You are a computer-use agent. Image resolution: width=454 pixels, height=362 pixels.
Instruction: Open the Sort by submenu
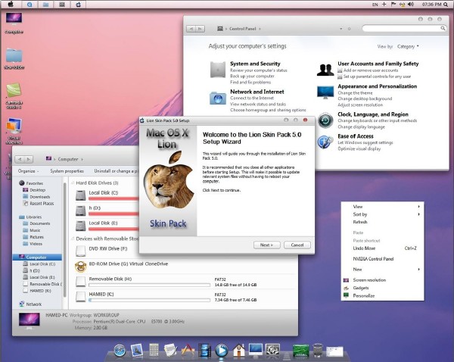point(360,214)
